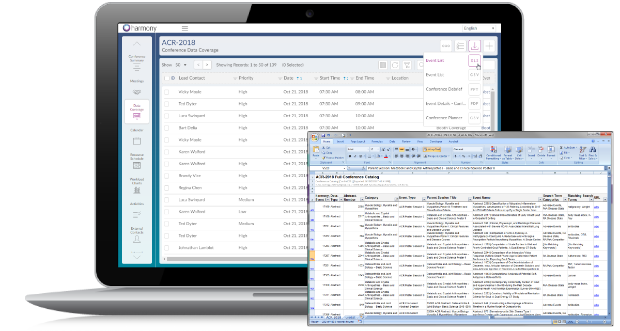Click Conditional Formatting in Excel ribbon
Screen dimensions: 620x331
tap(493, 153)
